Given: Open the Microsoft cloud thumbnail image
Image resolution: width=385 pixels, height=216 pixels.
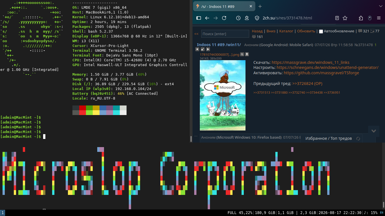Looking at the screenshot, I should coord(223,95).
